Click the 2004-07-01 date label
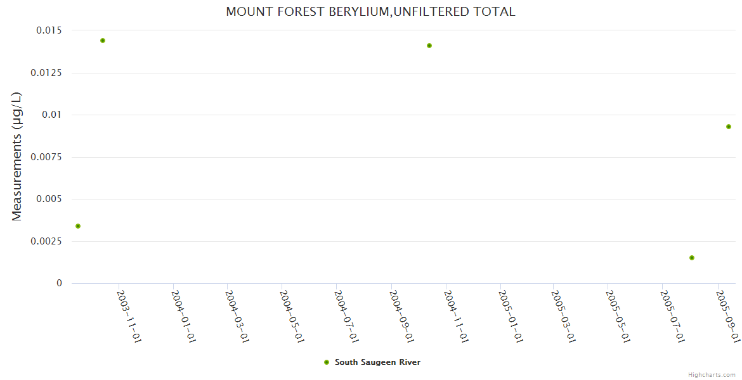Image resolution: width=742 pixels, height=380 pixels. [346, 315]
